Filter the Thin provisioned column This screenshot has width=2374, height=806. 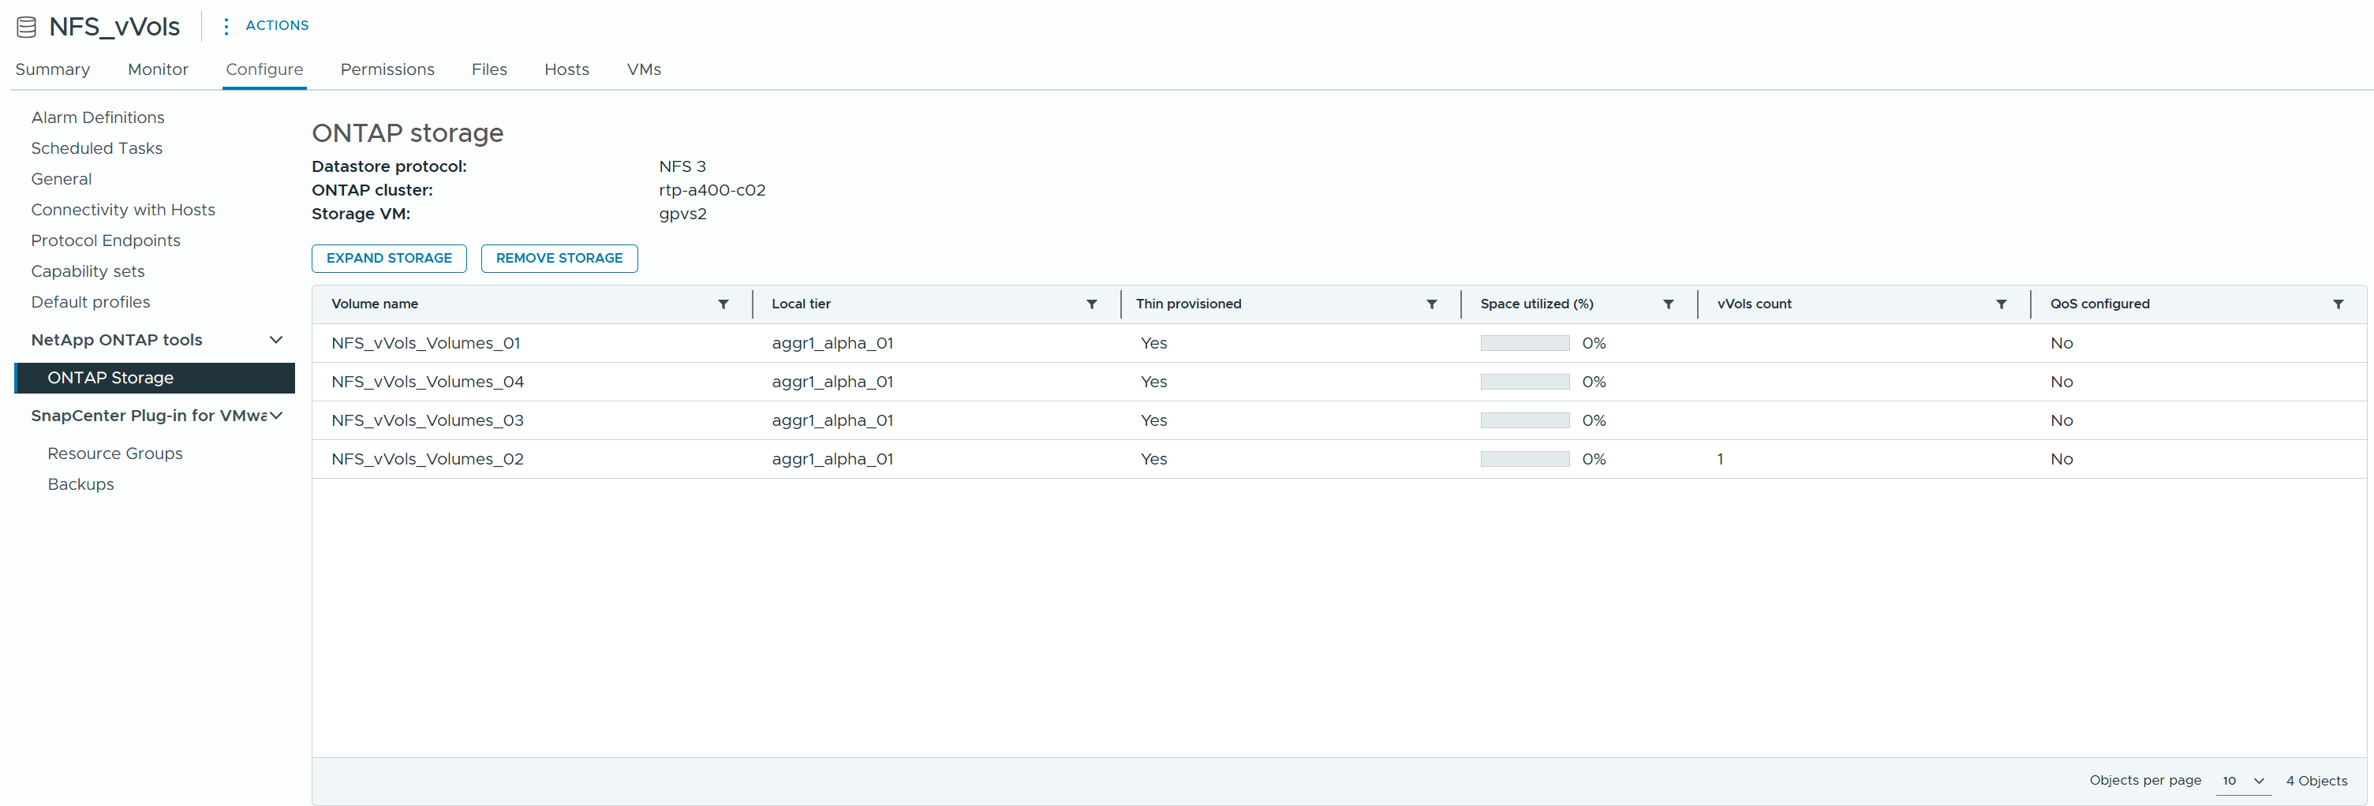coord(1431,304)
